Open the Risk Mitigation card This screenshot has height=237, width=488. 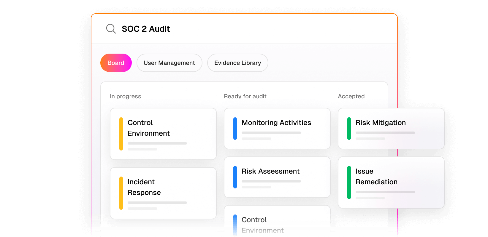pos(391,129)
